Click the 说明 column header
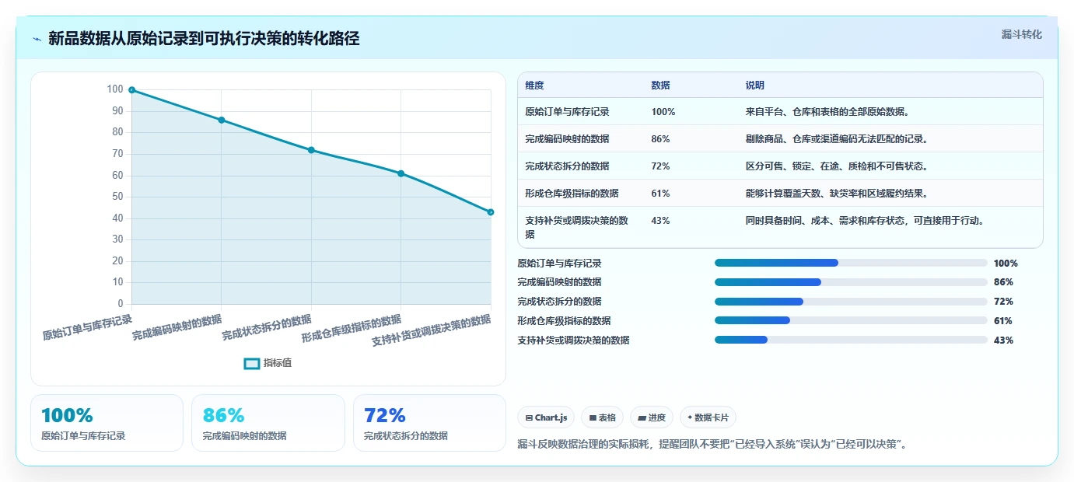This screenshot has height=482, width=1074. pos(754,86)
